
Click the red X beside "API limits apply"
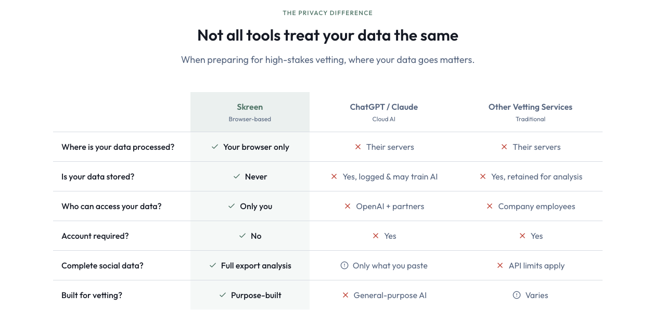[x=500, y=266]
